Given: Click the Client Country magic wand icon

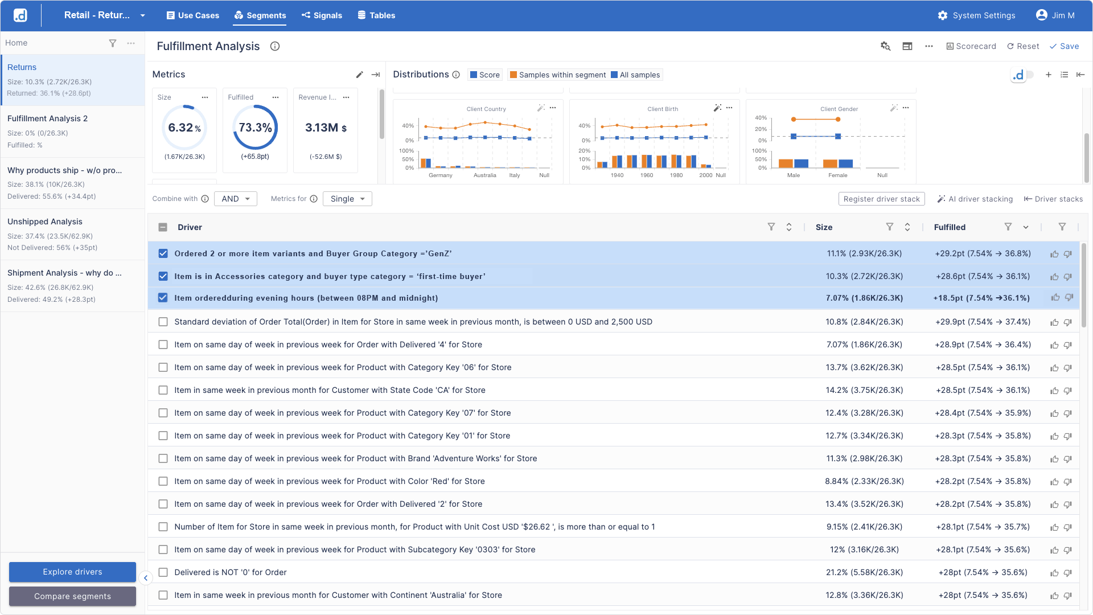Looking at the screenshot, I should click(x=541, y=108).
